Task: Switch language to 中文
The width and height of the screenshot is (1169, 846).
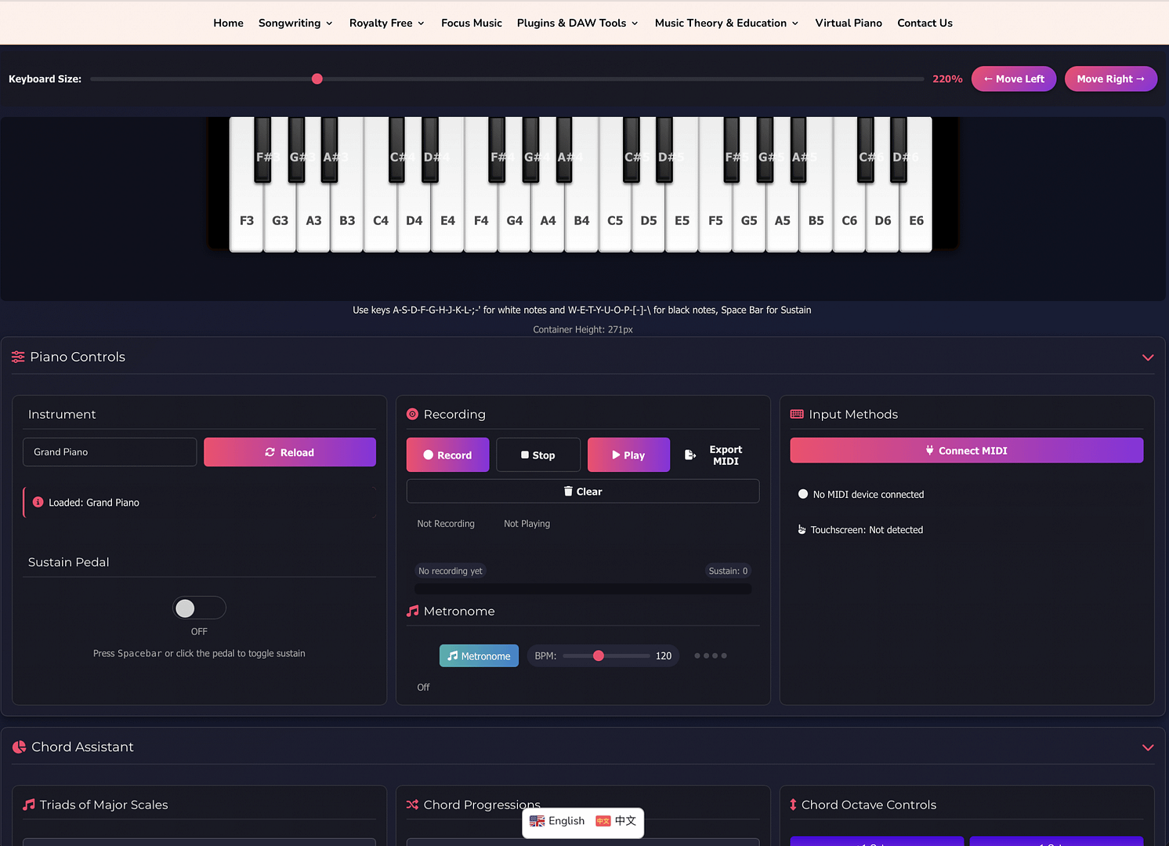Action: (616, 821)
